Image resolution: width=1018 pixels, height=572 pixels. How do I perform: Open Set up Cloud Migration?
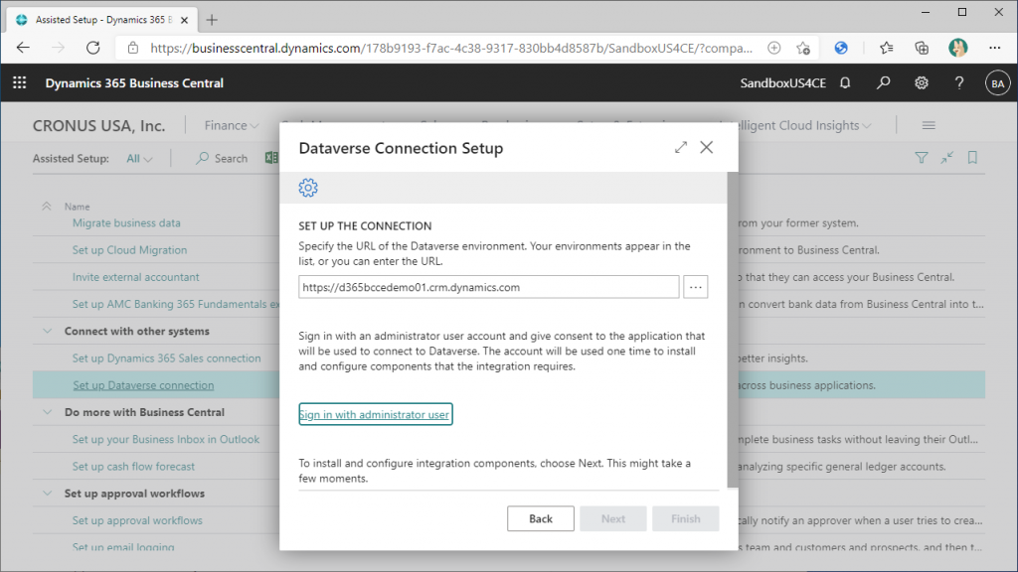coord(130,249)
